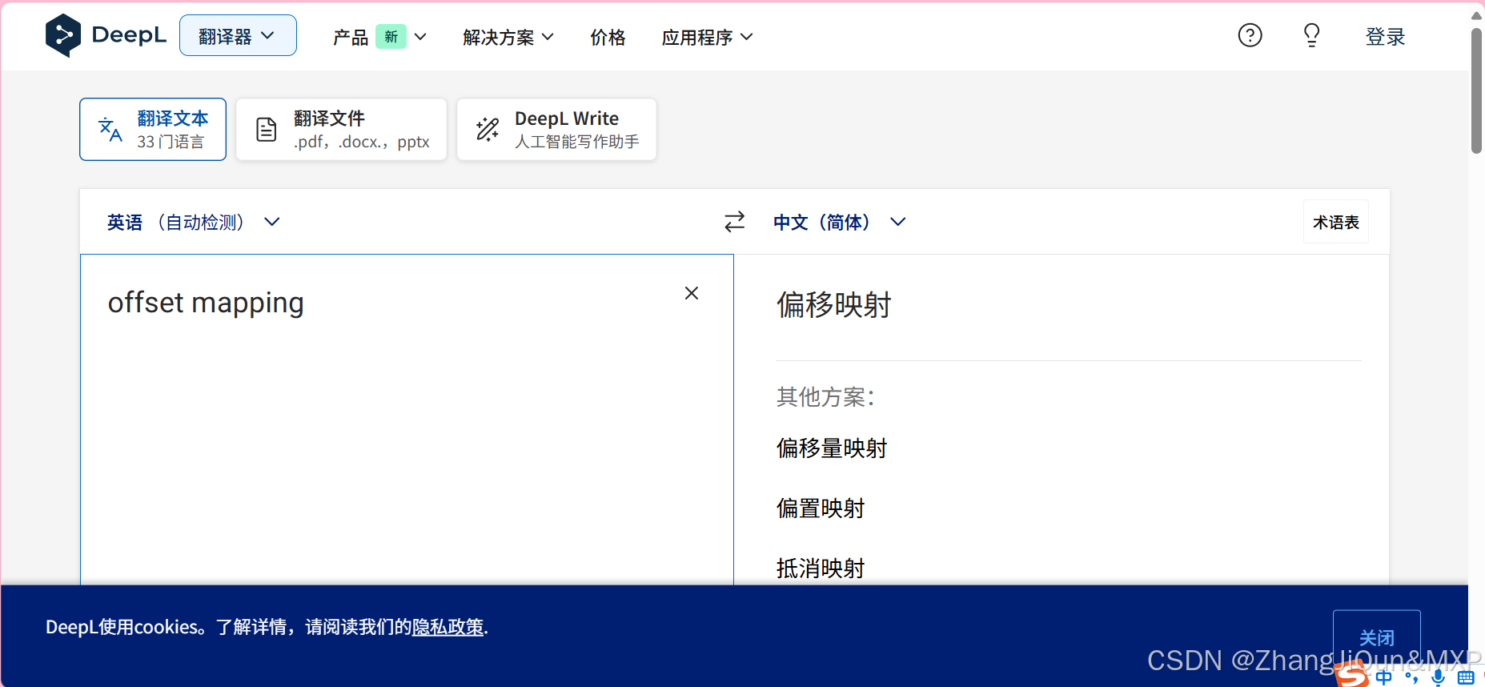This screenshot has width=1485, height=687.
Task: Click the input method punctuation icon
Action: coord(1411,678)
